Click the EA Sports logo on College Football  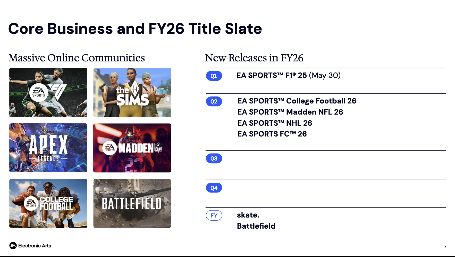click(31, 203)
